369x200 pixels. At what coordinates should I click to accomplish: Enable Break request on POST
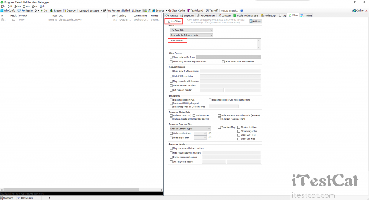point(171,100)
